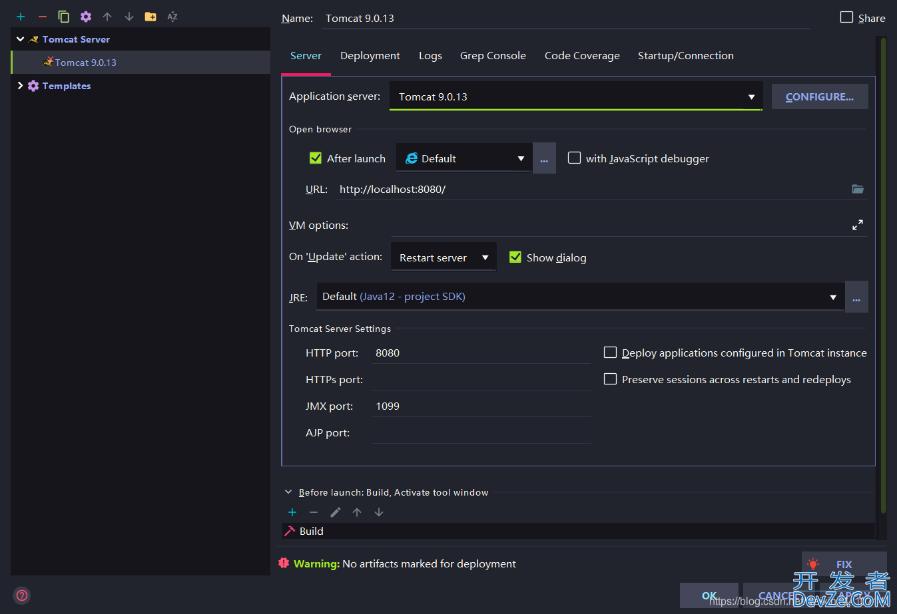Browse for URL with folder icon

[858, 189]
